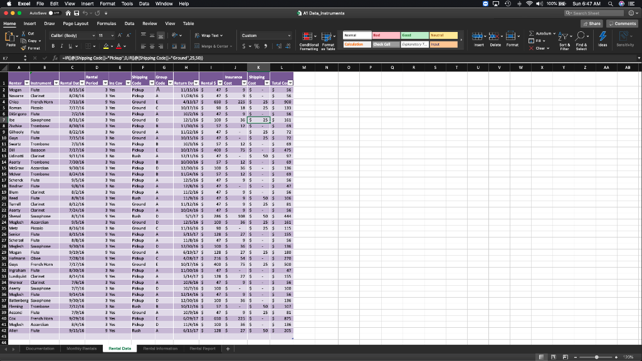Click the Share button
This screenshot has height=361, width=642.
592,24
